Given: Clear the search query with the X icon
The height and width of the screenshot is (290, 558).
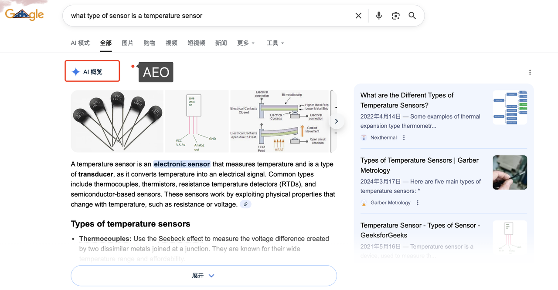Looking at the screenshot, I should point(358,15).
